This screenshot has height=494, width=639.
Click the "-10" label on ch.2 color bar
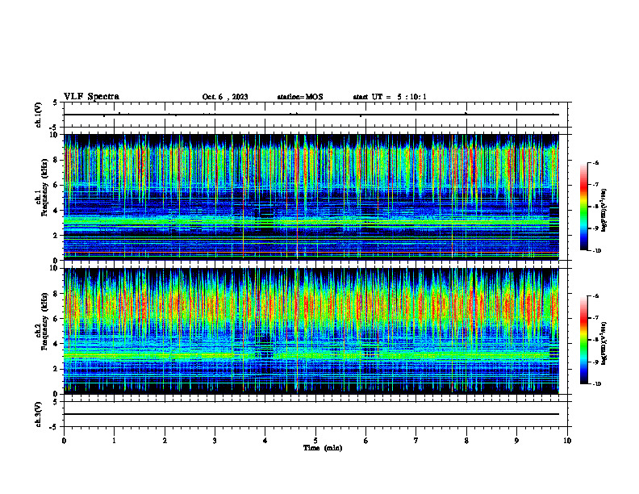click(x=596, y=384)
